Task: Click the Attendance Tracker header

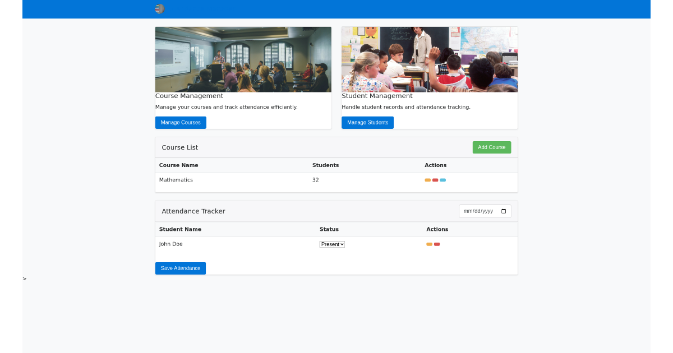Action: pos(193,211)
